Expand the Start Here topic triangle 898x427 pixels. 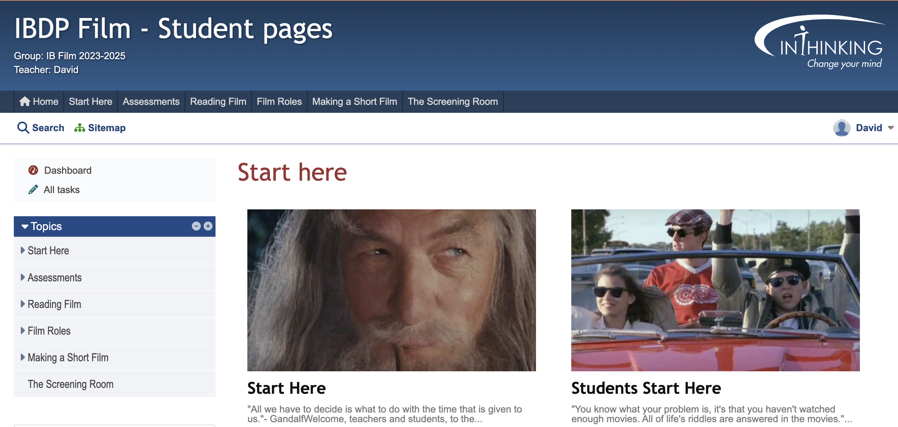click(23, 250)
